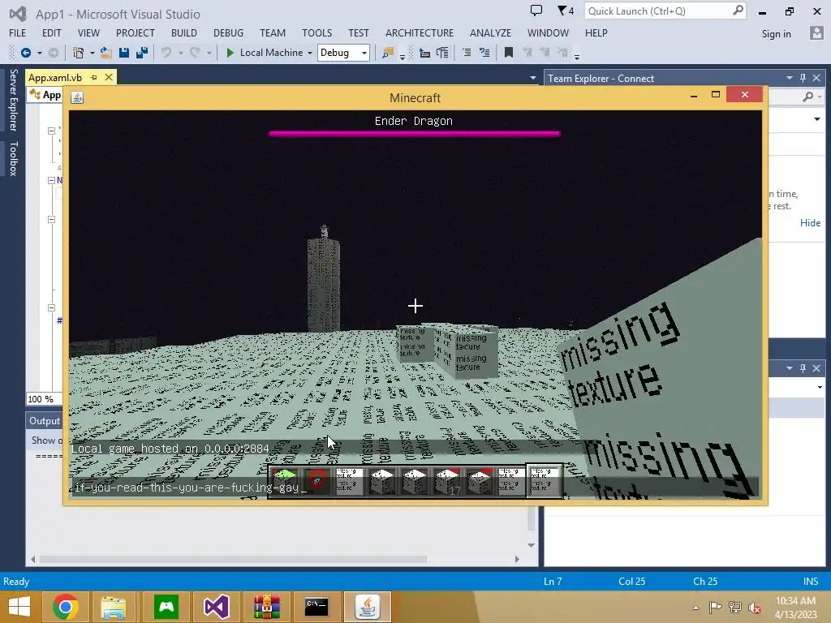
Task: Open the green game controller taskbar app
Action: [x=166, y=607]
